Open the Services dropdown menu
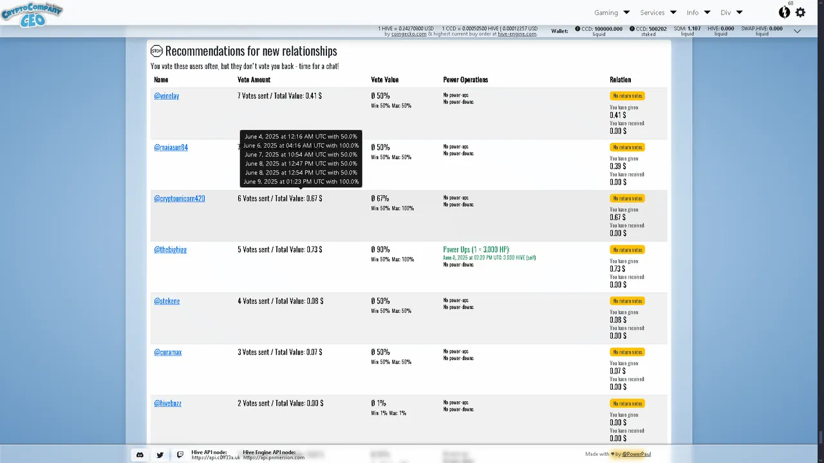This screenshot has height=463, width=824. (658, 12)
